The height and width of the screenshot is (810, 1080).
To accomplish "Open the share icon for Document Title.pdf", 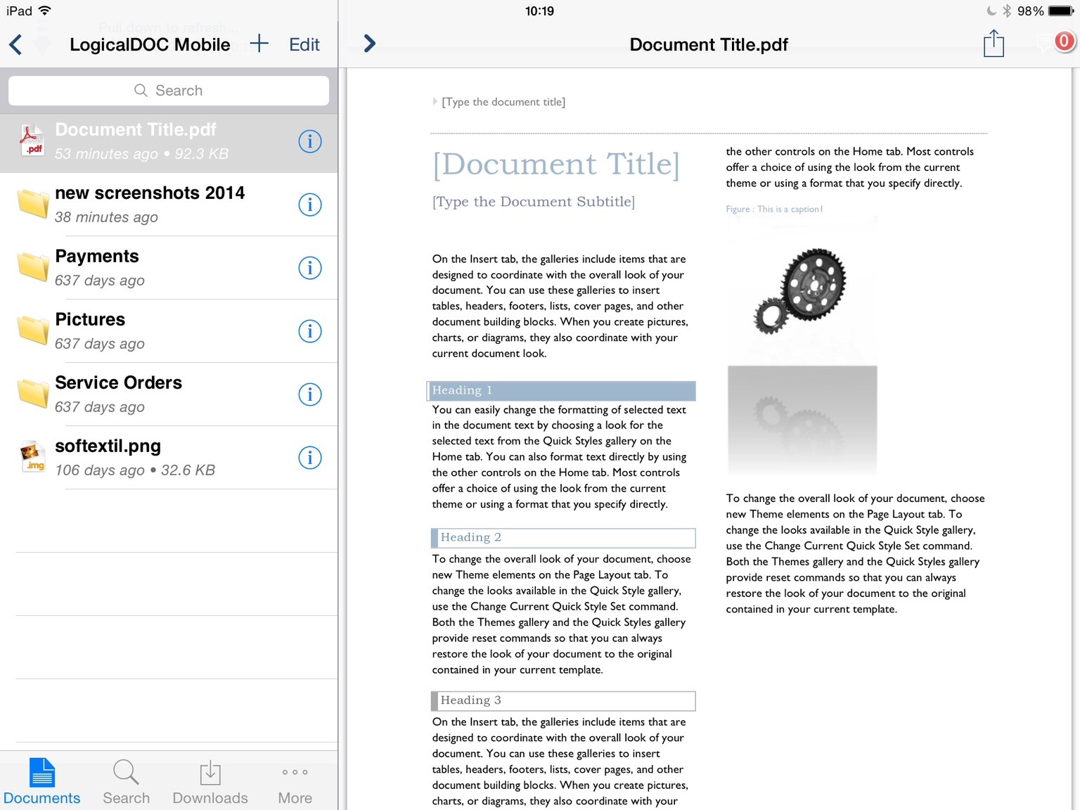I will pos(993,44).
